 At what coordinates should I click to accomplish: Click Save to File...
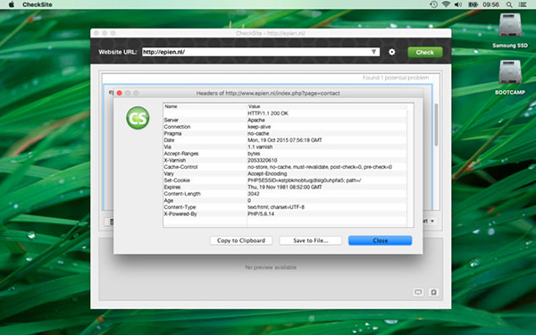310,240
